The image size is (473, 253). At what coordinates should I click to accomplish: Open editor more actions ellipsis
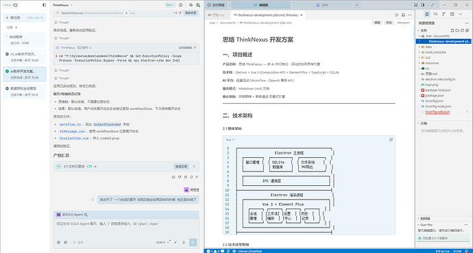coord(409,15)
